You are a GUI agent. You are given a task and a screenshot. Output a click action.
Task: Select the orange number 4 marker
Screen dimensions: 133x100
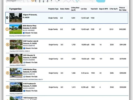7,73
